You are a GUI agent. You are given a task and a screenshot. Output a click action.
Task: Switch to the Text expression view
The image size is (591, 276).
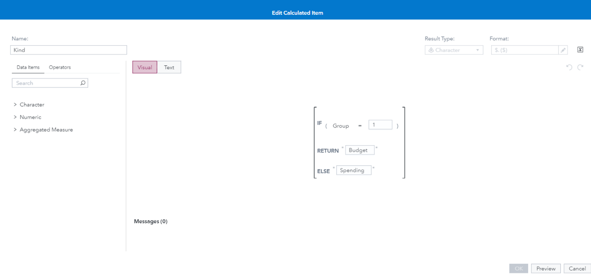coord(169,67)
